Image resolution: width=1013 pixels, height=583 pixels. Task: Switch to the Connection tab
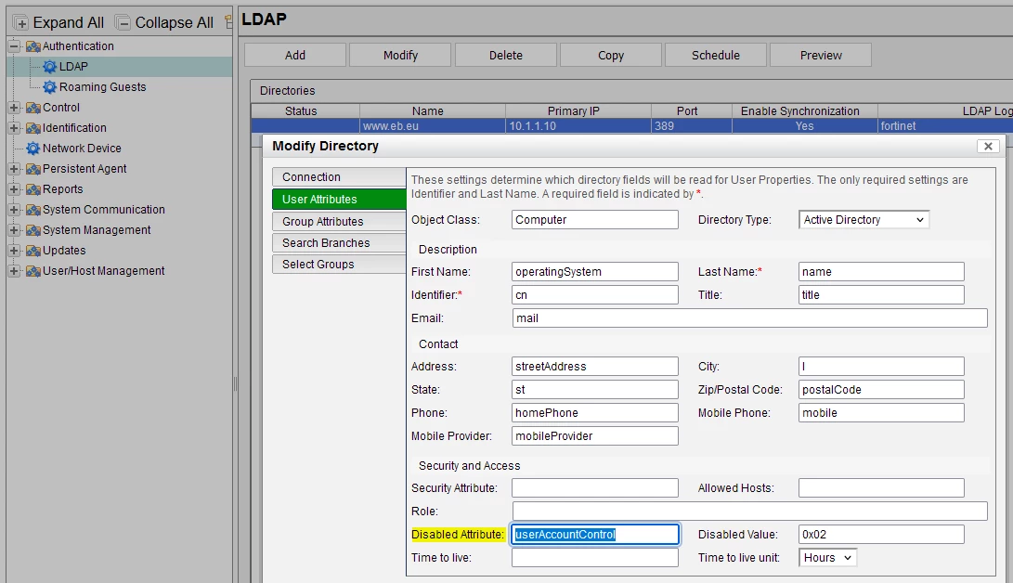point(339,177)
